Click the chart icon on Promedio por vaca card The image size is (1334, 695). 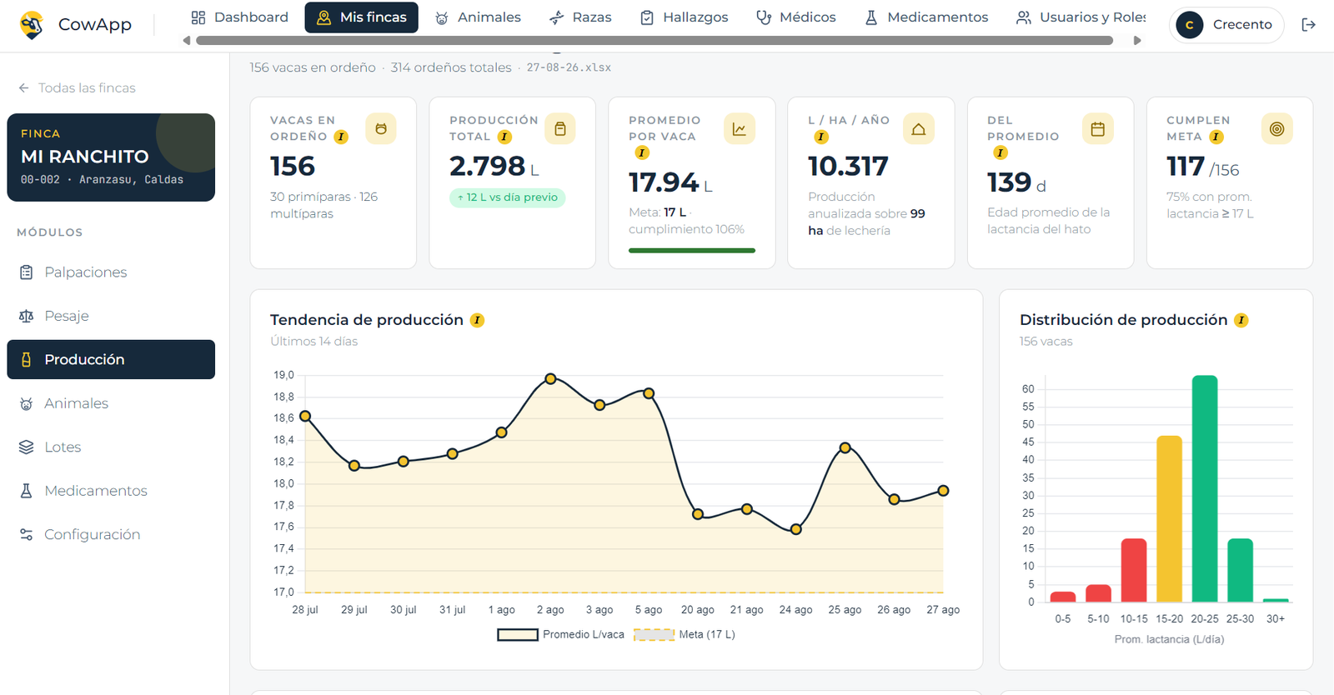(740, 129)
